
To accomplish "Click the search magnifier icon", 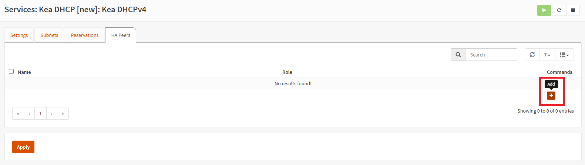I will [458, 55].
